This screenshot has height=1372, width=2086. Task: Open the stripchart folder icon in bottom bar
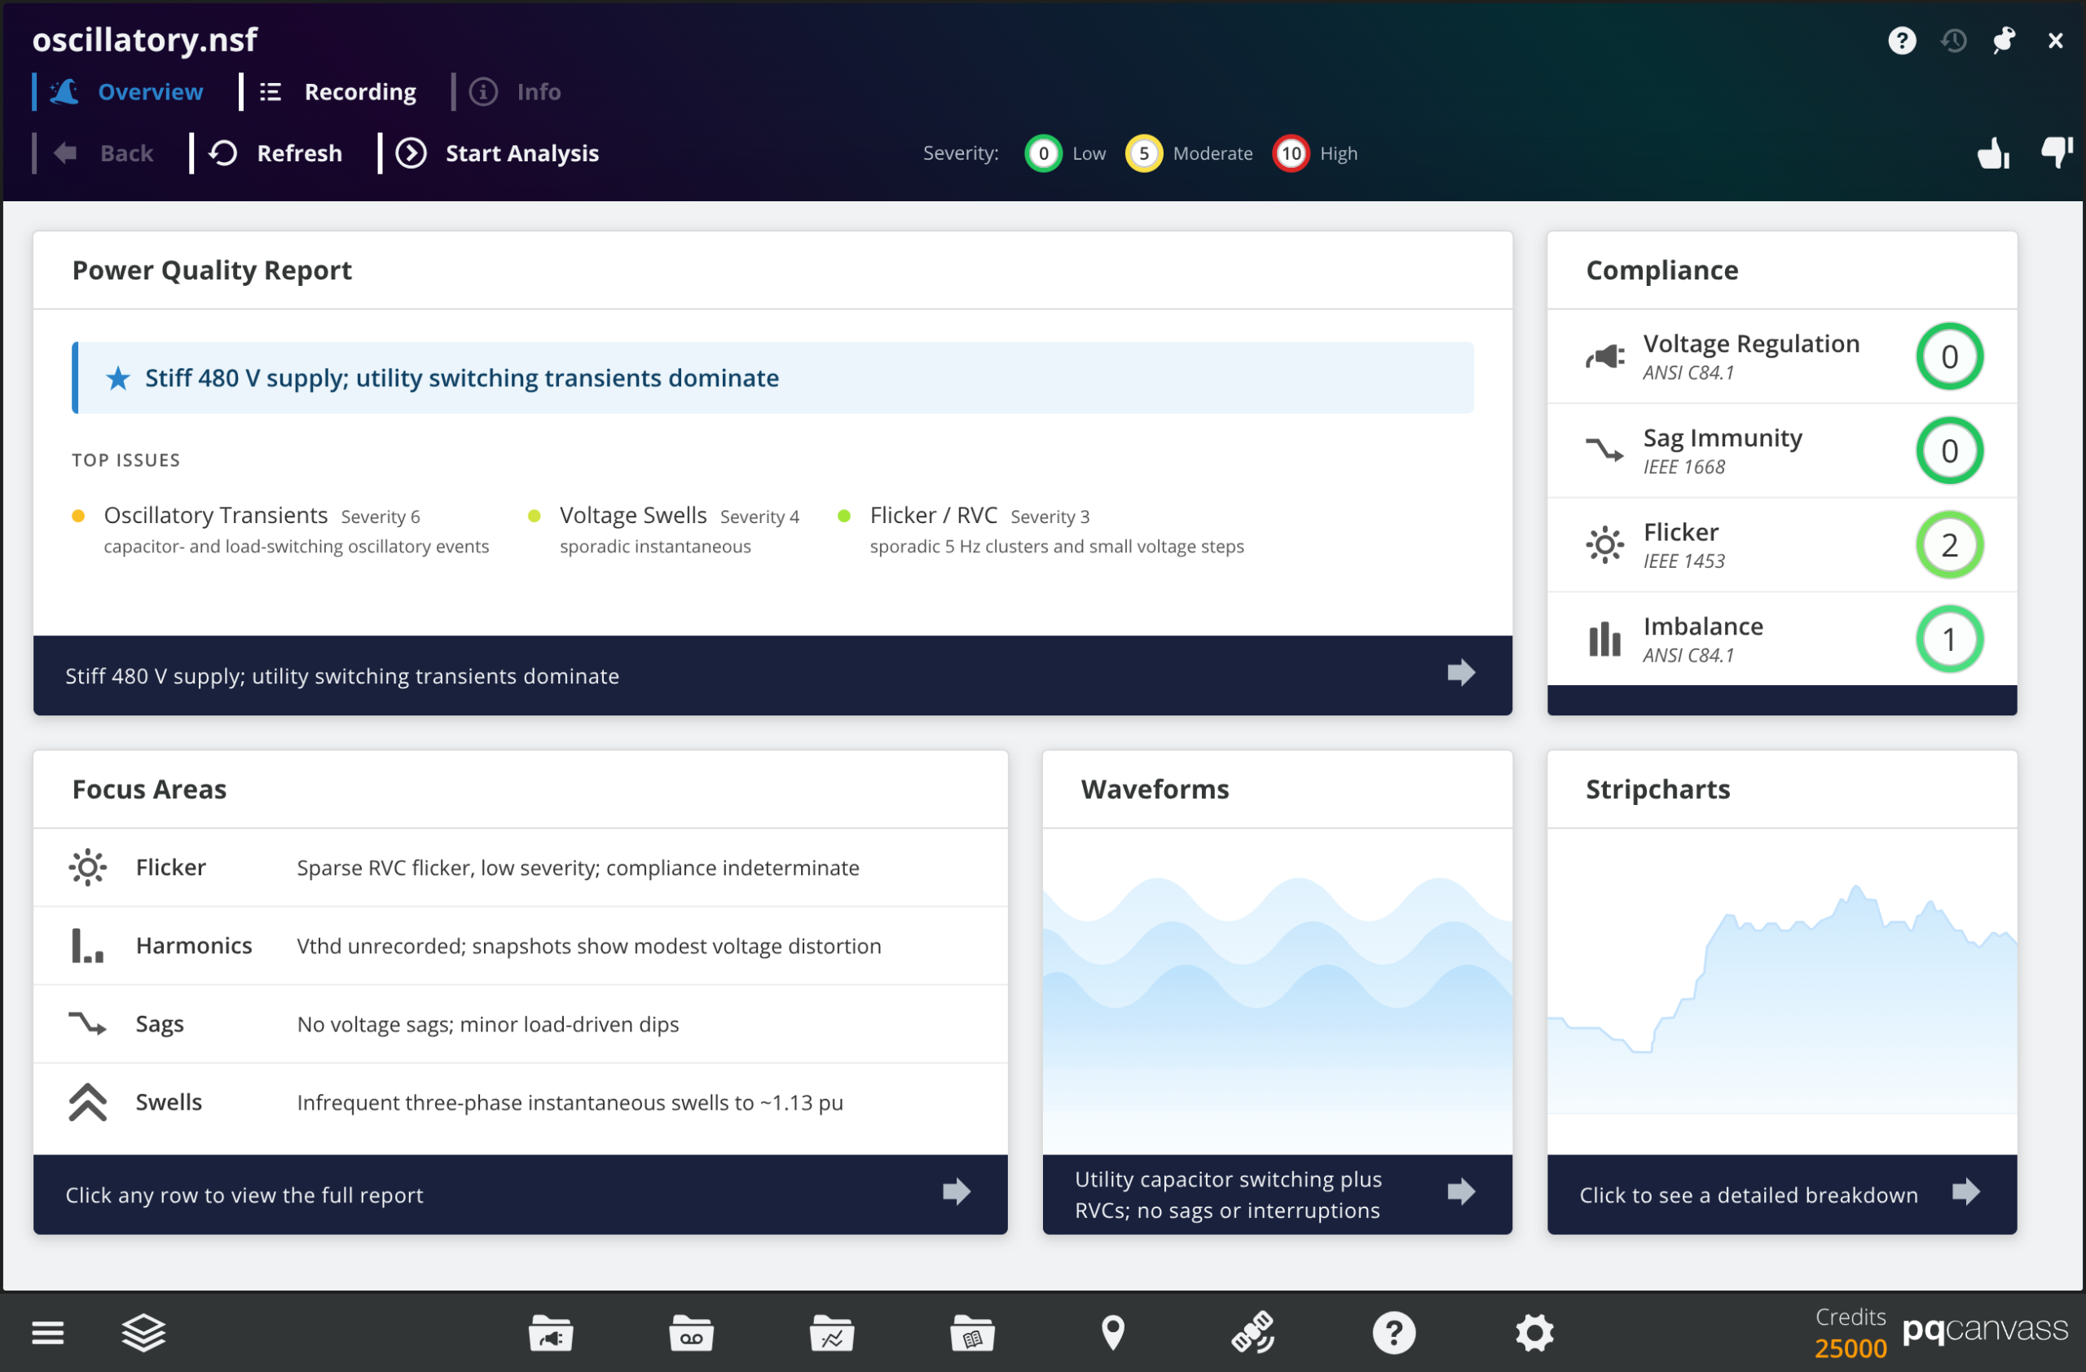(831, 1334)
